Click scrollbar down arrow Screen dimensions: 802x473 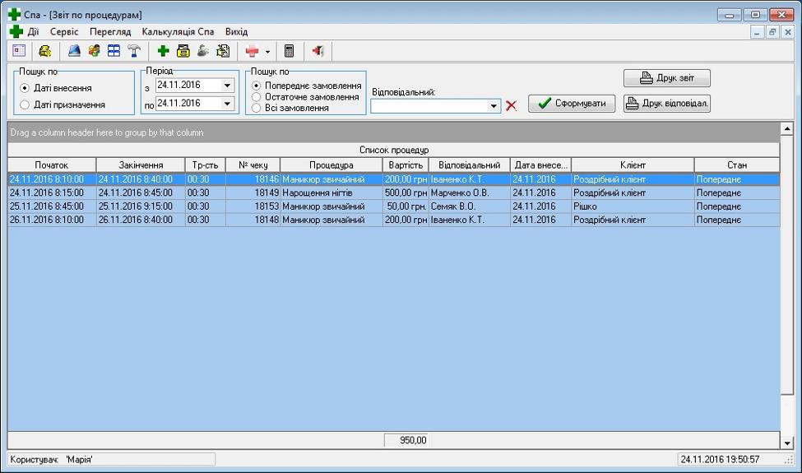coord(787,443)
